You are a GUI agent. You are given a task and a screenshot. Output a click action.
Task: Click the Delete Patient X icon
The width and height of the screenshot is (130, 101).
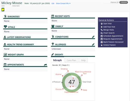[102, 45]
